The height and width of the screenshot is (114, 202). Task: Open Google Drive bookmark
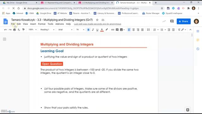[44, 13]
